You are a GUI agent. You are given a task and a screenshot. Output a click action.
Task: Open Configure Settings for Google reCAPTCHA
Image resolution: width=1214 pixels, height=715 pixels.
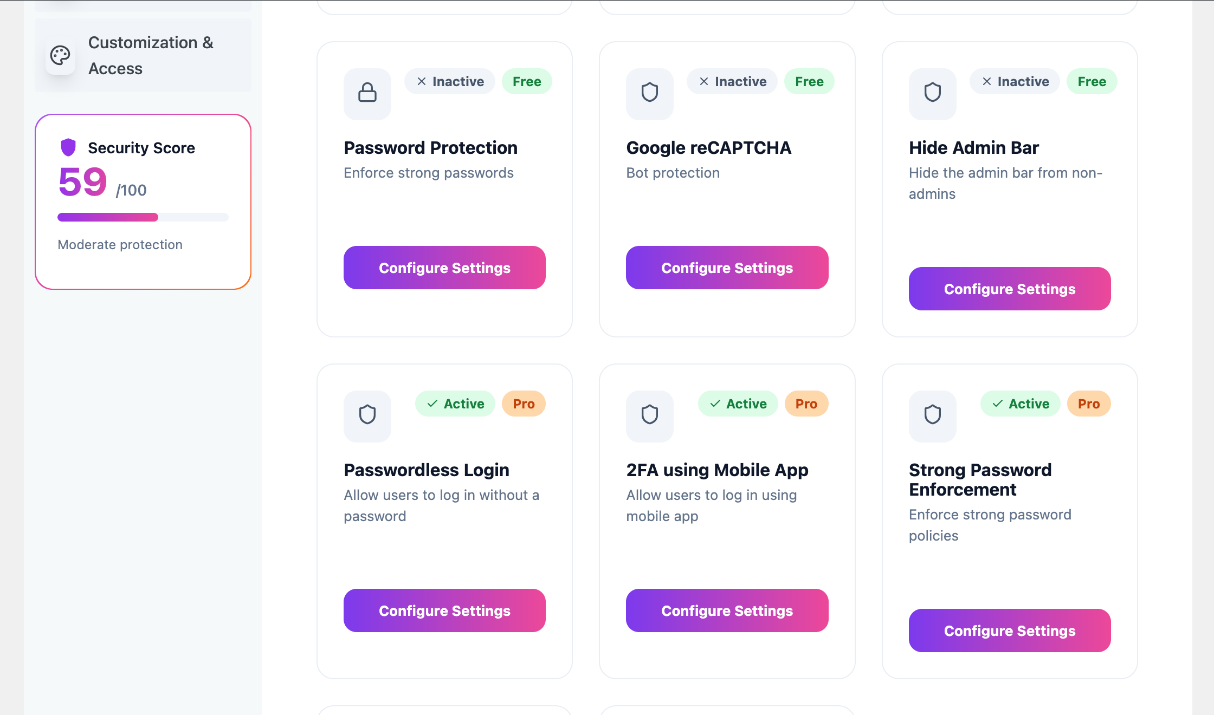[x=727, y=268]
